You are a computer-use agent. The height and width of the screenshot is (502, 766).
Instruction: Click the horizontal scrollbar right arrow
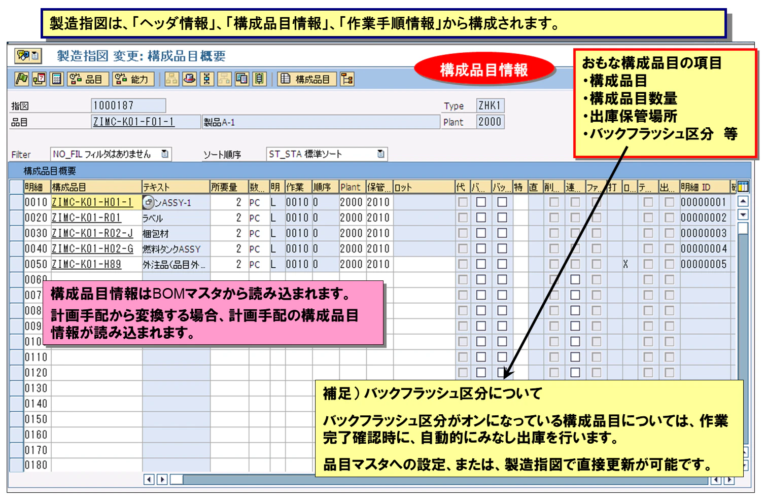pyautogui.click(x=161, y=479)
